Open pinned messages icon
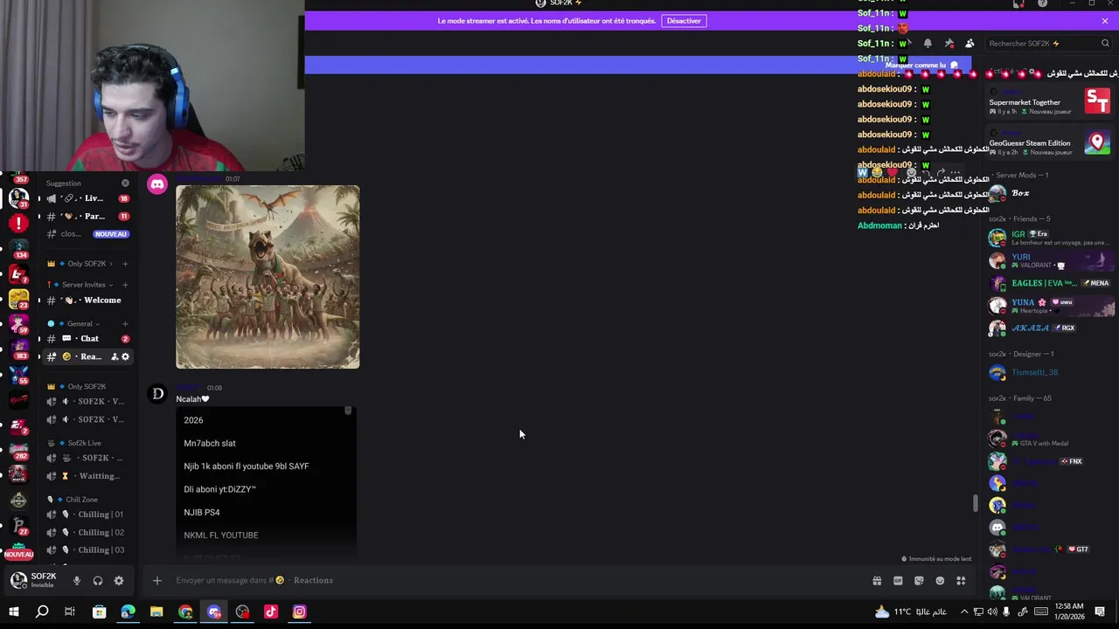Screen dimensions: 1119x629 point(949,44)
